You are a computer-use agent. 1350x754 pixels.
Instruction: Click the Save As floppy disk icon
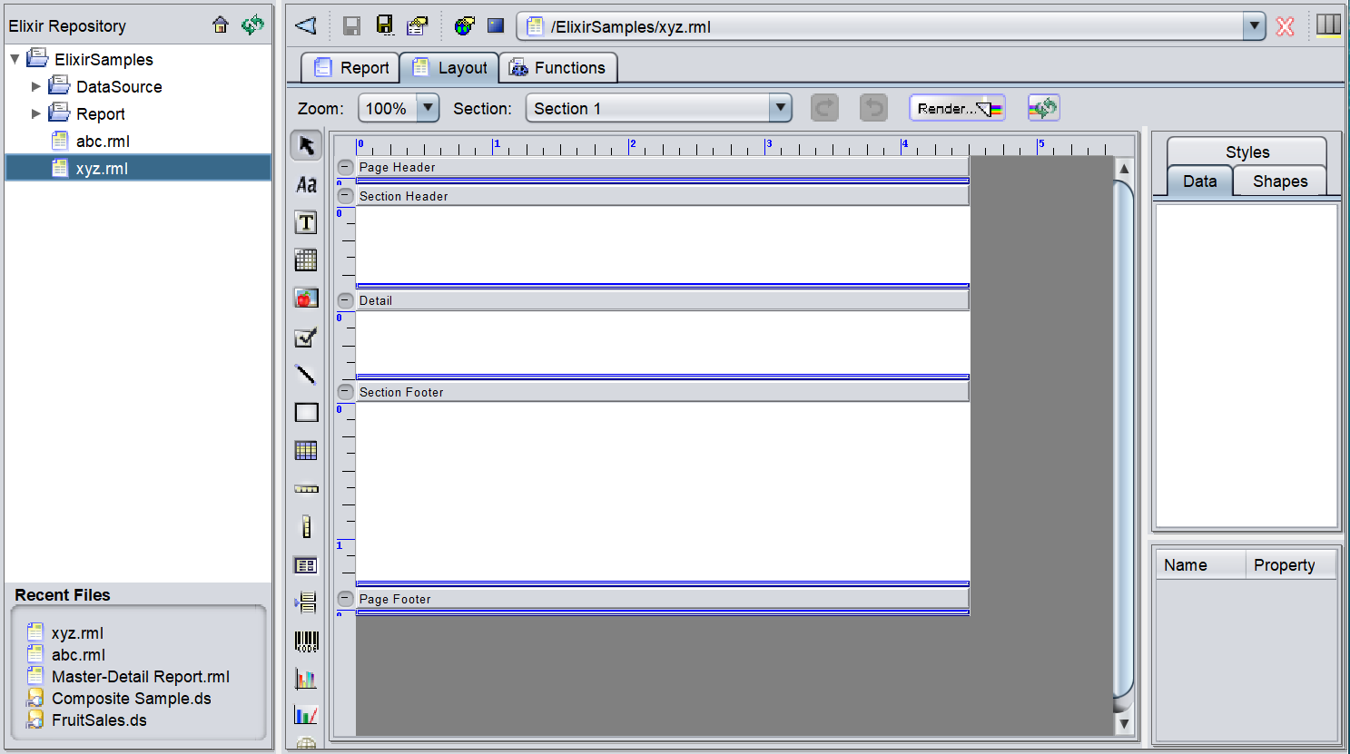pos(385,26)
